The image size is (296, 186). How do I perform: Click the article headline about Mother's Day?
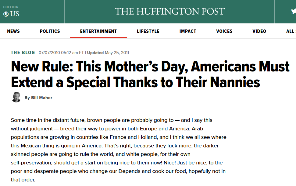coord(150,74)
